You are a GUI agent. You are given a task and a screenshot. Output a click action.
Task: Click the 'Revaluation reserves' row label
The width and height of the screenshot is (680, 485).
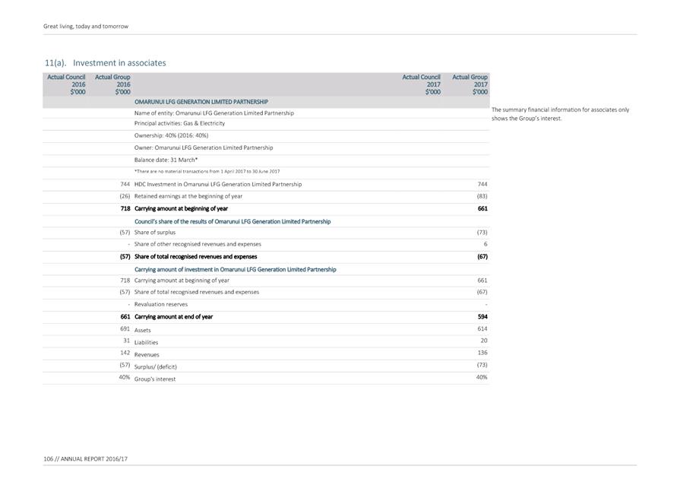[161, 305]
